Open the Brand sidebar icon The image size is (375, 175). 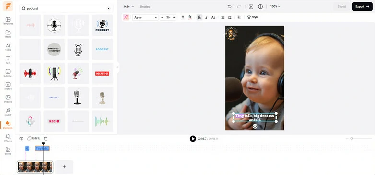point(8,151)
